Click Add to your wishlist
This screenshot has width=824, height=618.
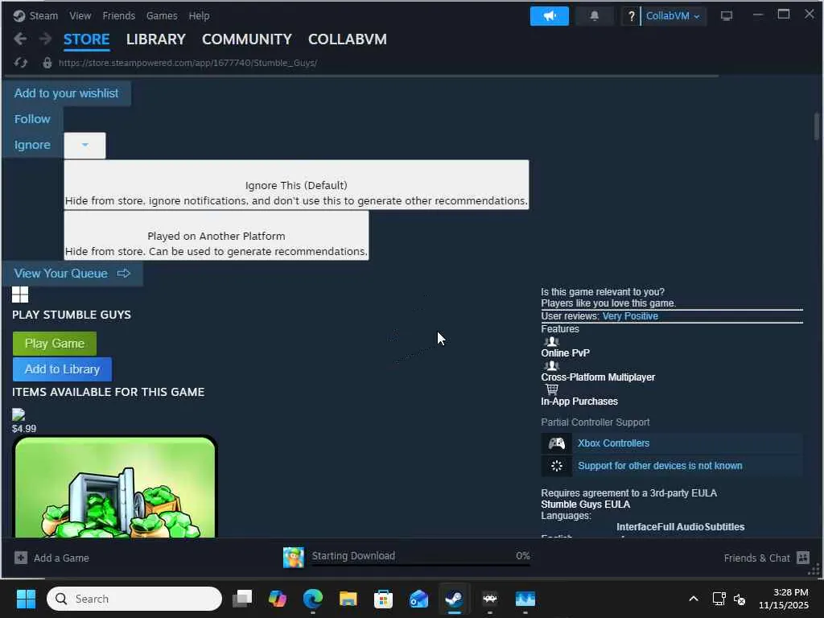pyautogui.click(x=66, y=93)
